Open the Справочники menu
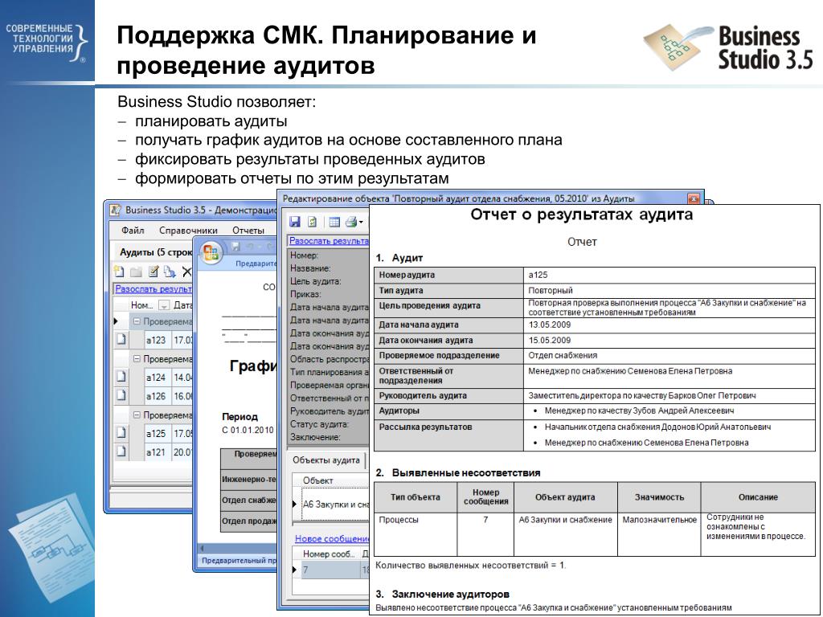 [188, 231]
